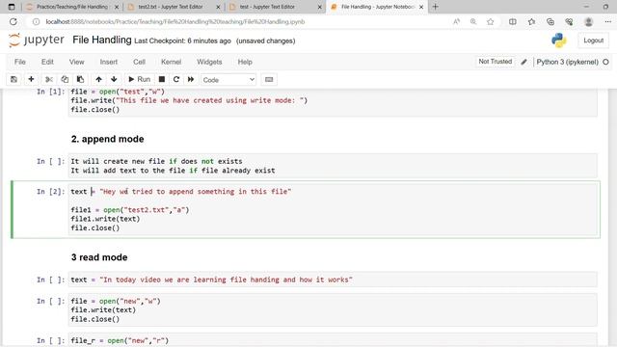This screenshot has height=347, width=617.
Task: Open the Edit menu
Action: click(47, 62)
